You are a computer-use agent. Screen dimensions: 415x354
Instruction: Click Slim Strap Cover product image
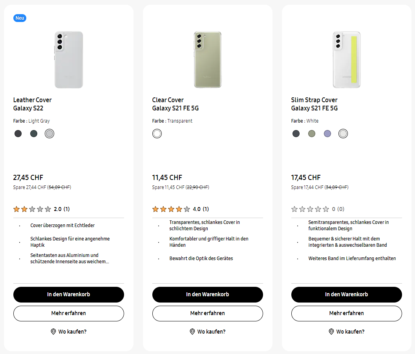tap(346, 60)
